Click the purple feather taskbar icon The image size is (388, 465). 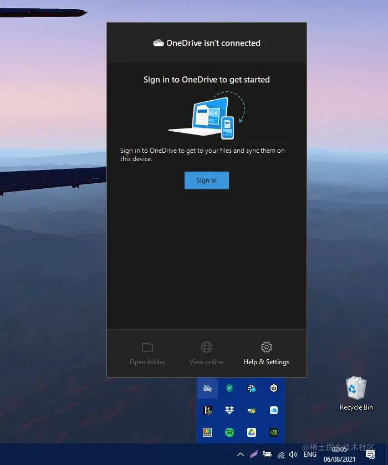254,454
